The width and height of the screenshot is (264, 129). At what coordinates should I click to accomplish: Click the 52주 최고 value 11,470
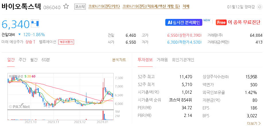pyautogui.click(x=186, y=77)
